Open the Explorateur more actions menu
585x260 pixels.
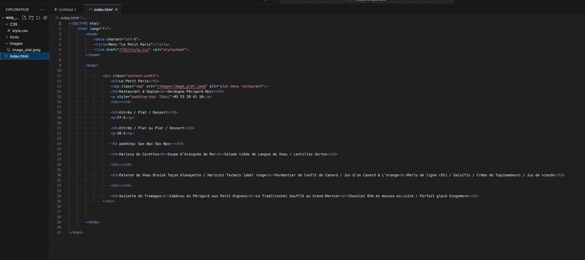(43, 9)
